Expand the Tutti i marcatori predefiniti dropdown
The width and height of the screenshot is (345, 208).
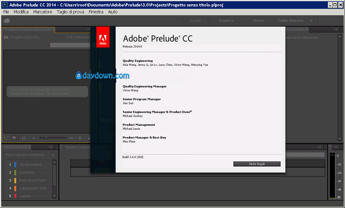tap(53, 155)
